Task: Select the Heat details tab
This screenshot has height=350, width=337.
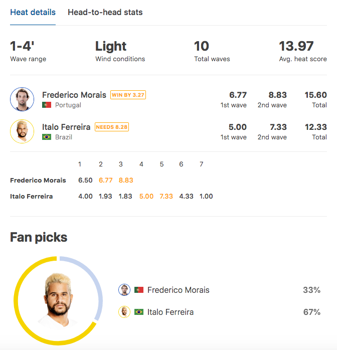Action: point(33,12)
